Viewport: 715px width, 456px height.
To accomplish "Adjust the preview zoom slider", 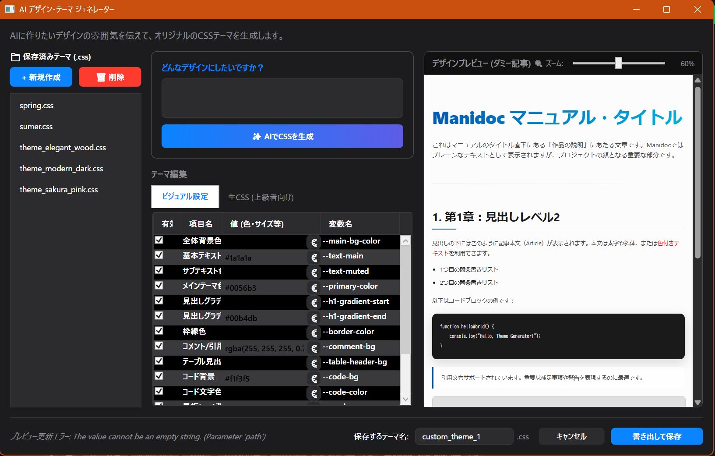I will click(618, 63).
